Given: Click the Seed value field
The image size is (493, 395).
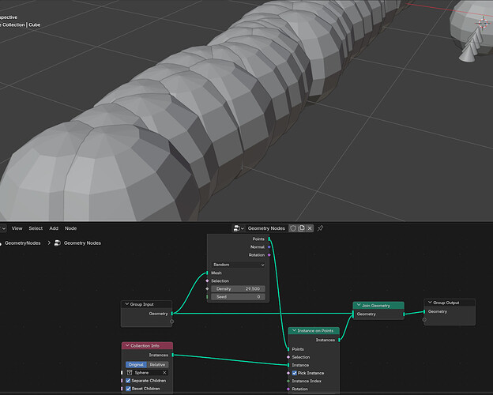Looking at the screenshot, I should (x=238, y=297).
